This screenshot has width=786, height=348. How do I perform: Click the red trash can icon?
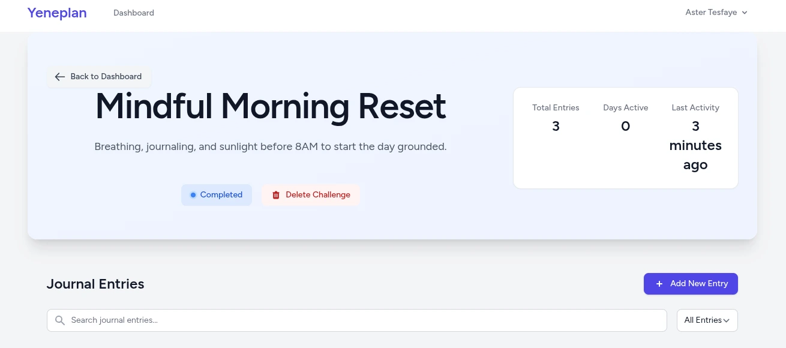coord(276,195)
